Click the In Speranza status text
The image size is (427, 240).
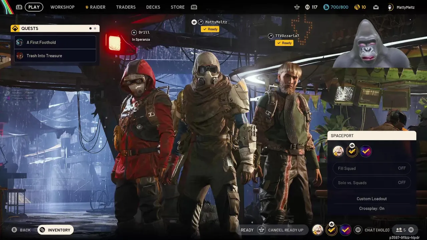click(141, 39)
